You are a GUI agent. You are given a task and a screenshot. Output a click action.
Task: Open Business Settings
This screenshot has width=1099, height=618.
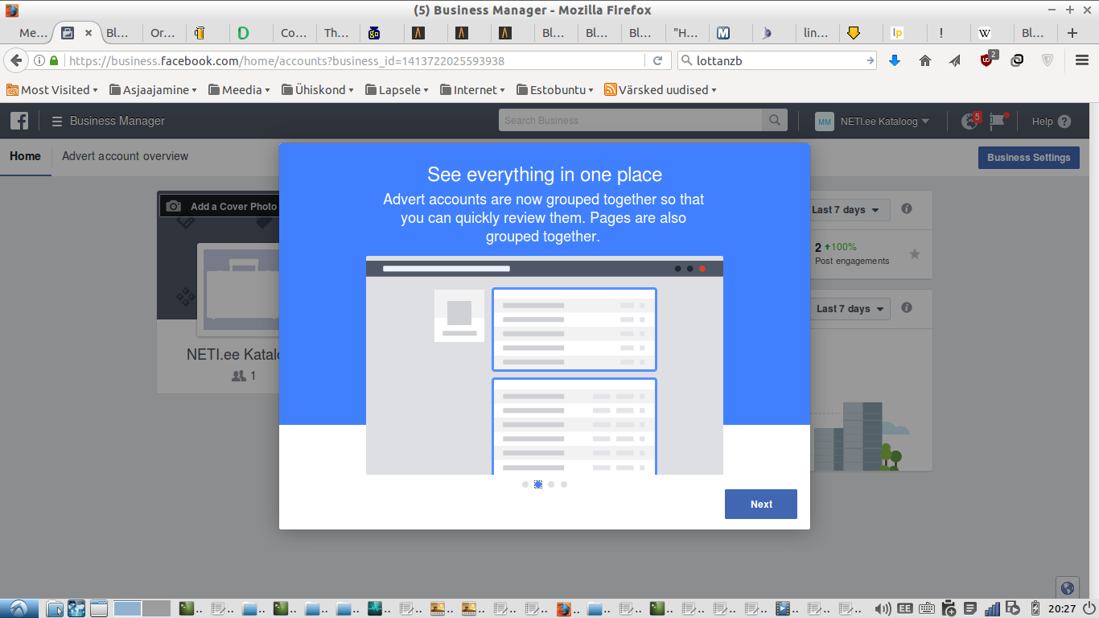pos(1029,157)
